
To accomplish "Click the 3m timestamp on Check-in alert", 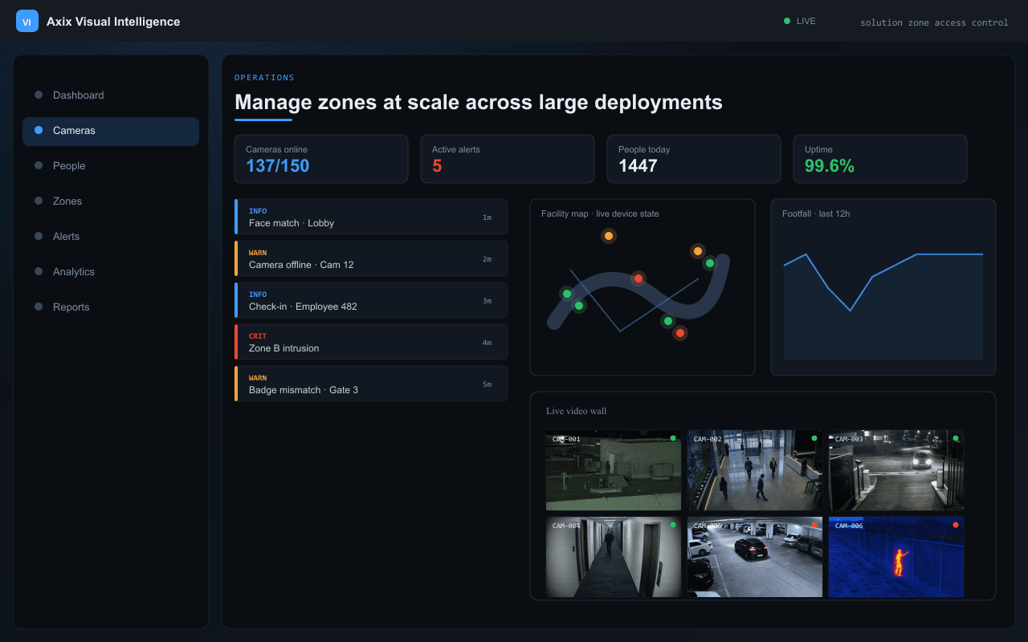I will (x=487, y=301).
